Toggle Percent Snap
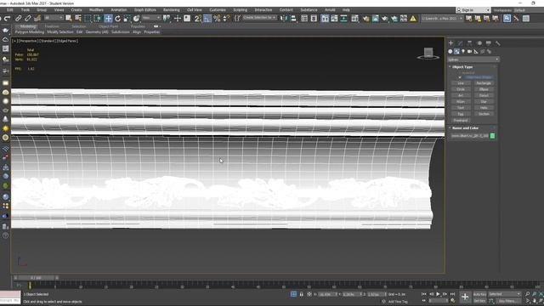This screenshot has width=544, height=306. [x=217, y=19]
